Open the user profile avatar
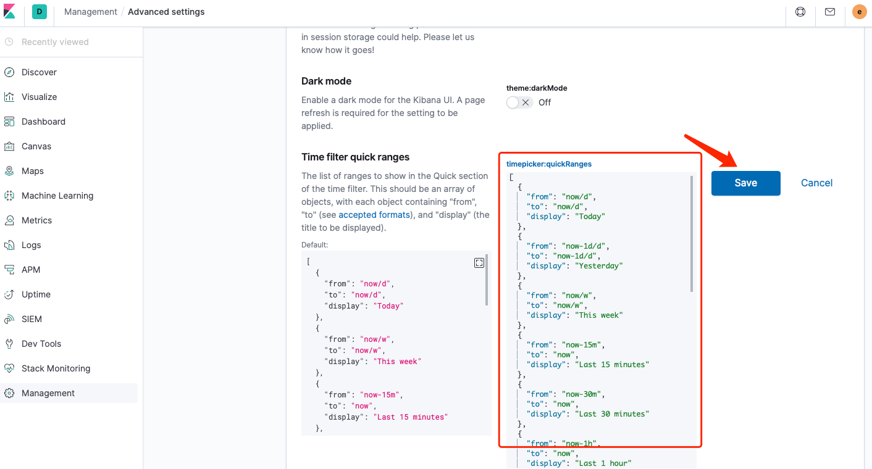872x469 pixels. point(859,12)
